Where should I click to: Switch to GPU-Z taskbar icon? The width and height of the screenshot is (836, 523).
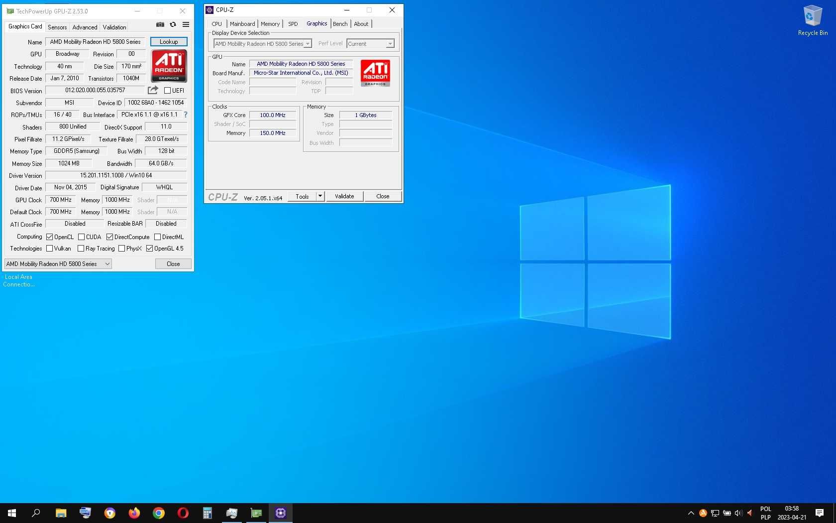click(x=256, y=513)
